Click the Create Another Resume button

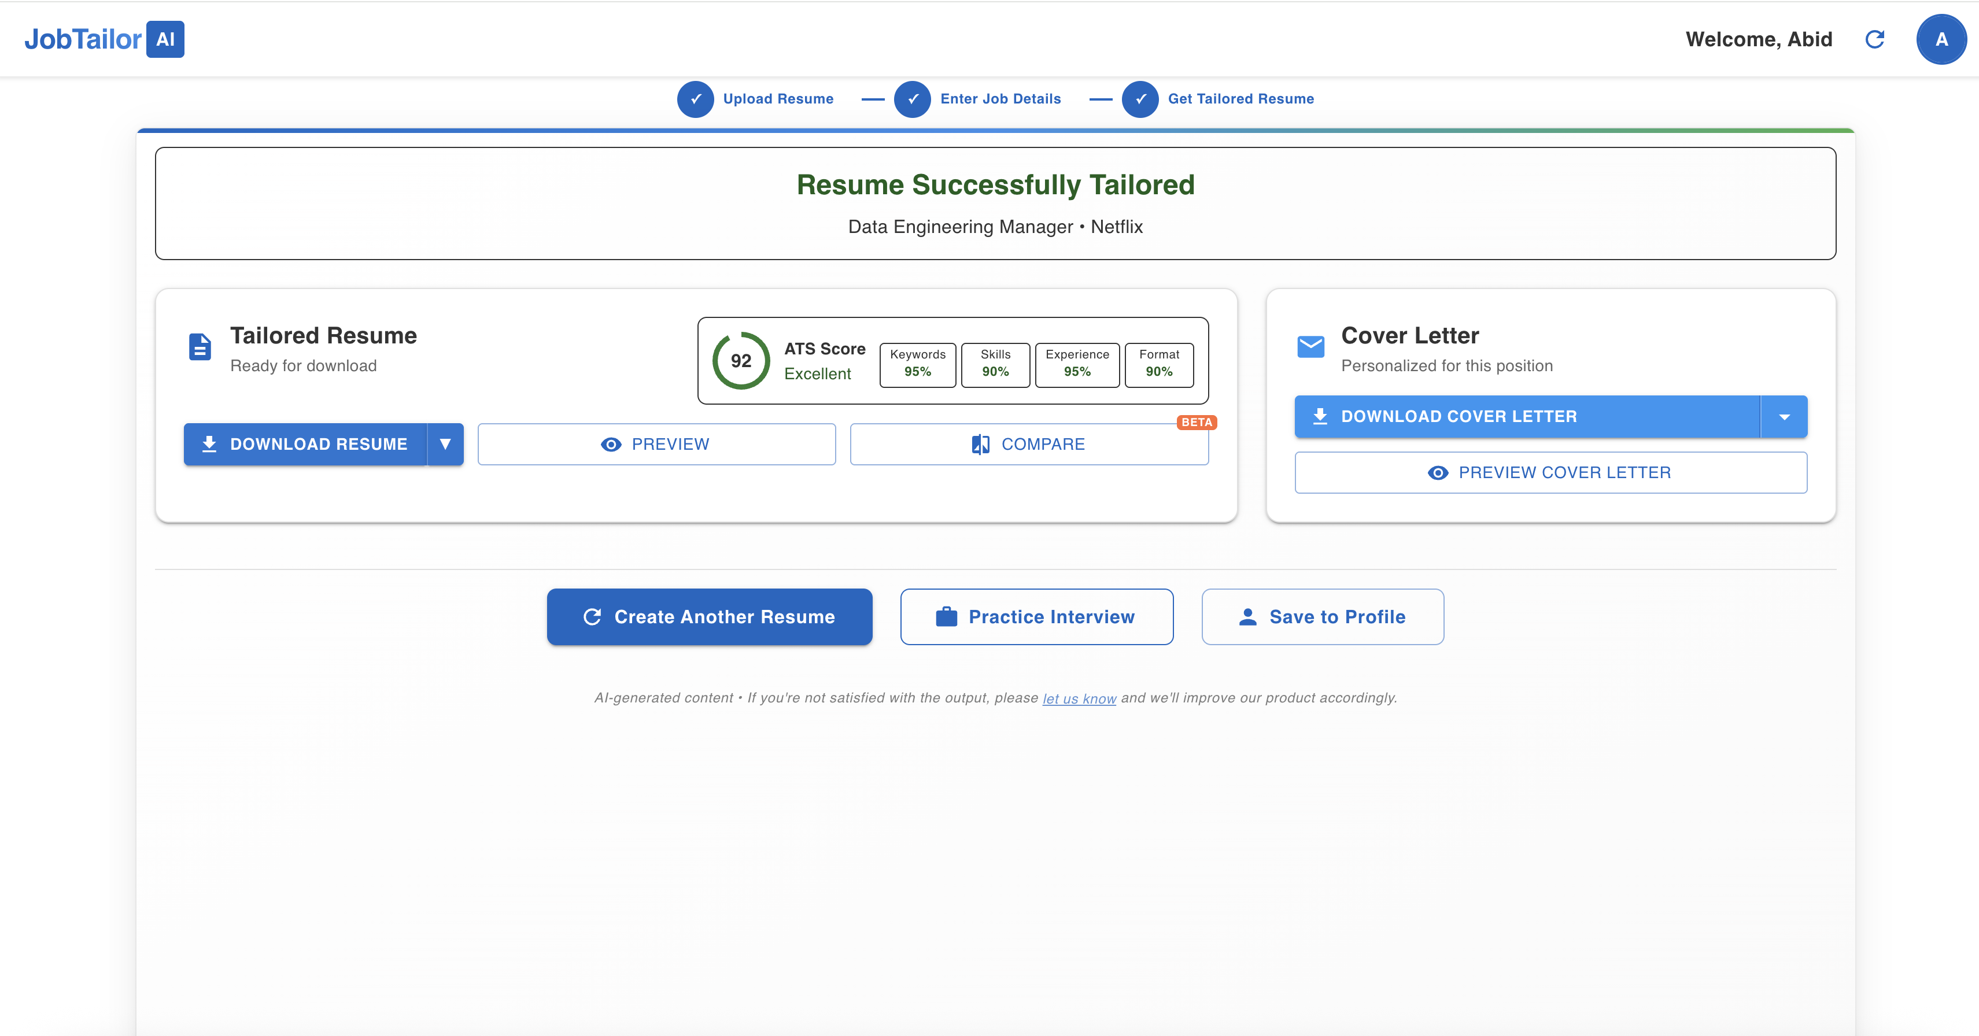(x=709, y=616)
